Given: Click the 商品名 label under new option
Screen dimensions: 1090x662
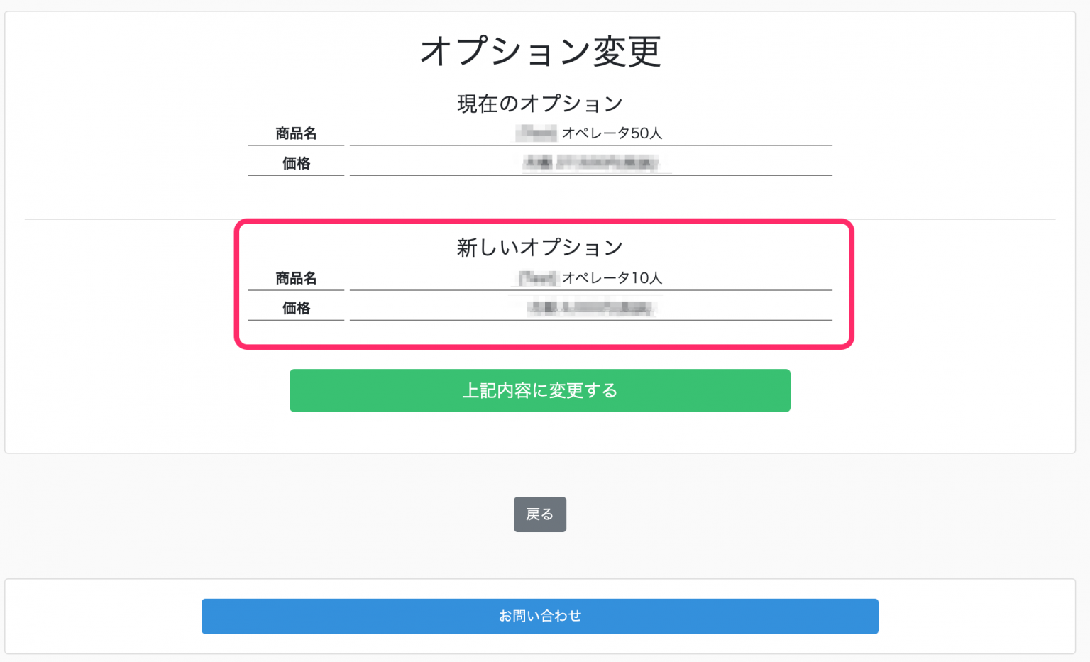Looking at the screenshot, I should pyautogui.click(x=296, y=278).
